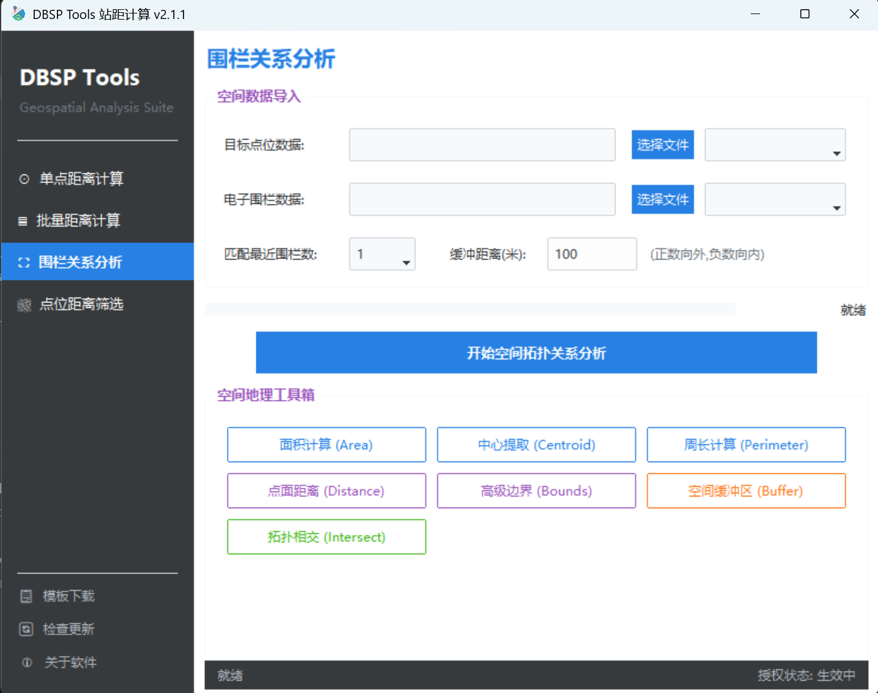878x693 pixels.
Task: Click the 关于软件 info icon
Action: point(26,662)
